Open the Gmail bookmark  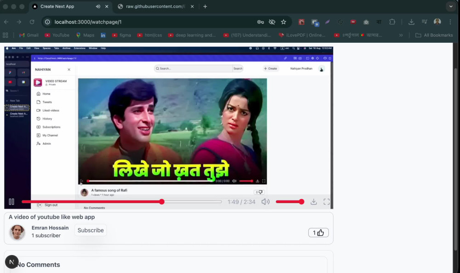pyautogui.click(x=29, y=35)
